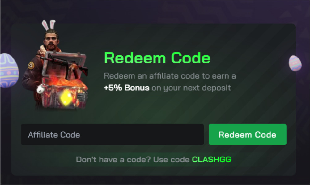Image resolution: width=310 pixels, height=185 pixels.
Task: Click "Don't have a code?" text
Action: coord(113,159)
